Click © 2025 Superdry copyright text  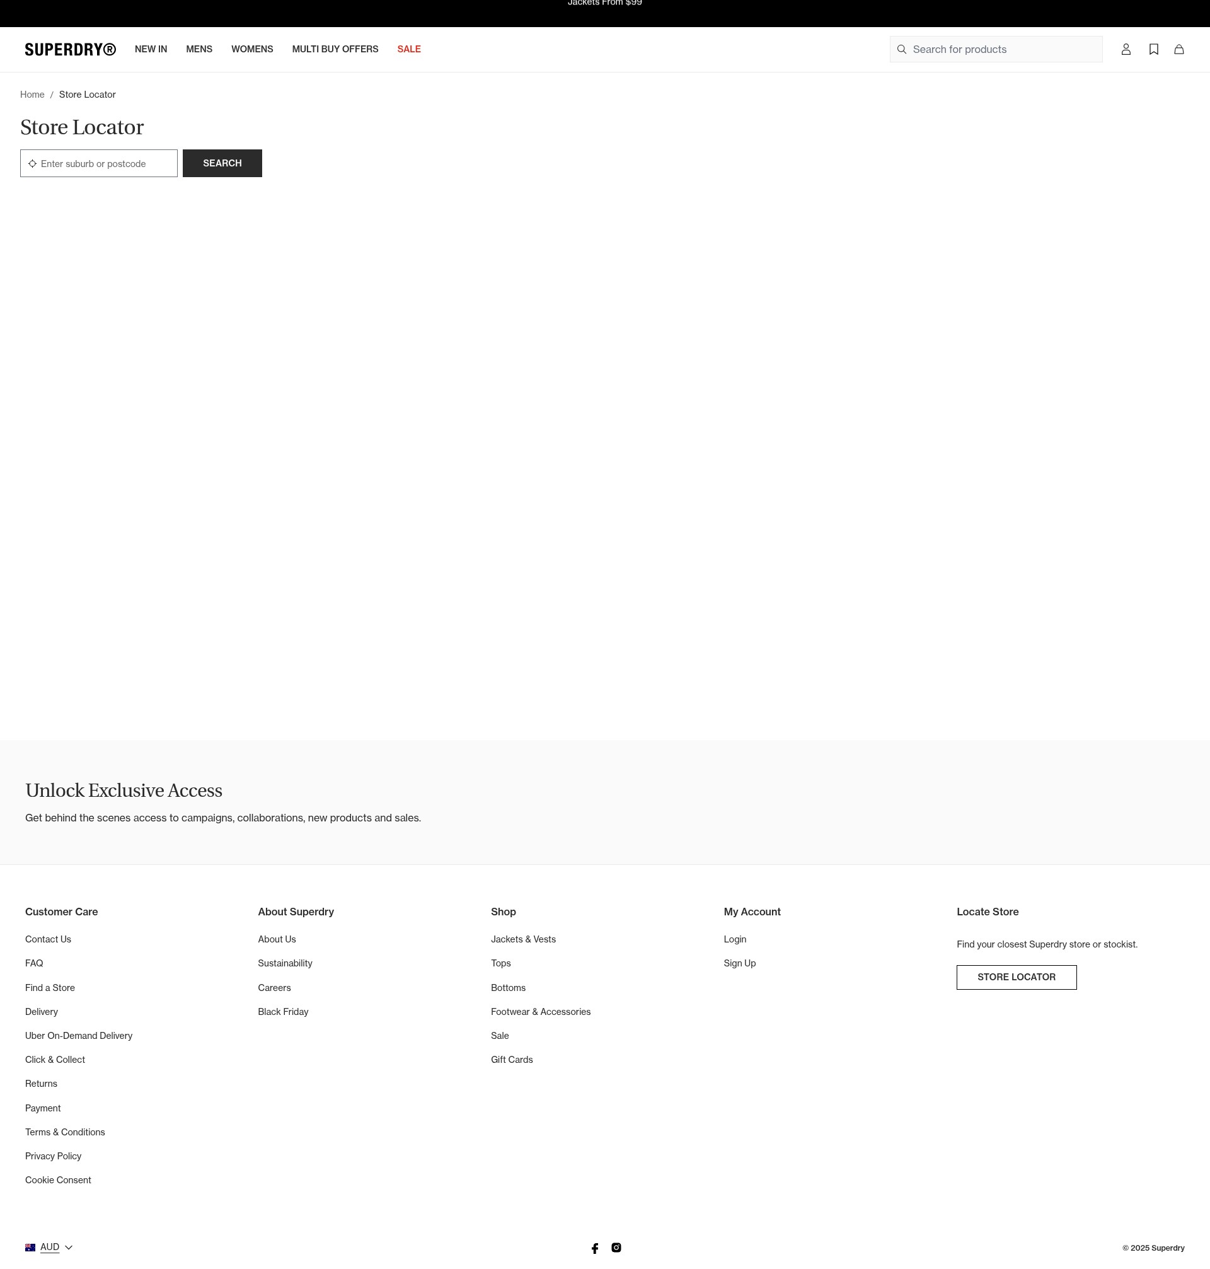coord(1153,1248)
